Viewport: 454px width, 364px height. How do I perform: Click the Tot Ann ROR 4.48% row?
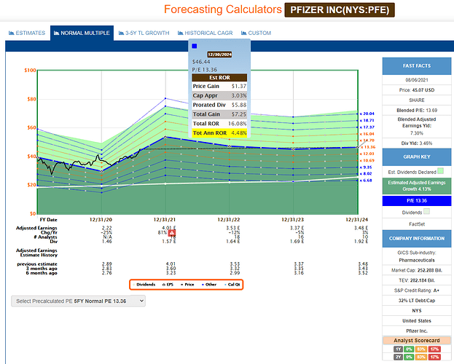click(219, 132)
